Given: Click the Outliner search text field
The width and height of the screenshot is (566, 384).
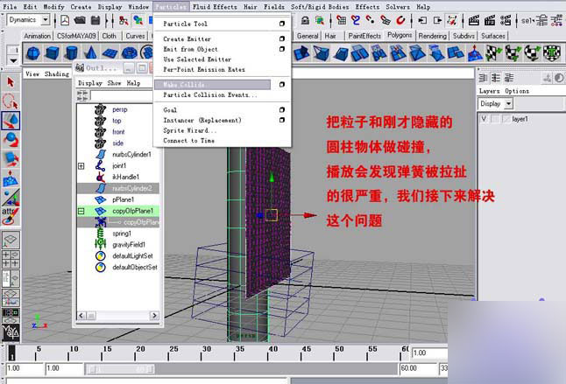Looking at the screenshot, I should pyautogui.click(x=121, y=95).
